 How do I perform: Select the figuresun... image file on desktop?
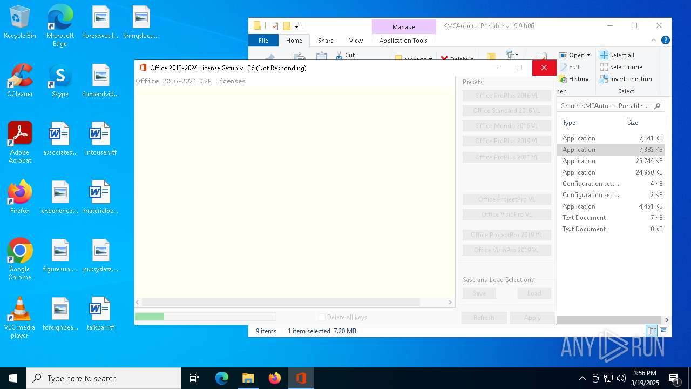pyautogui.click(x=60, y=256)
